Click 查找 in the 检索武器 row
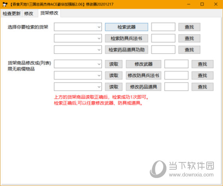This screenshot has width=223, height=186. (x=189, y=27)
